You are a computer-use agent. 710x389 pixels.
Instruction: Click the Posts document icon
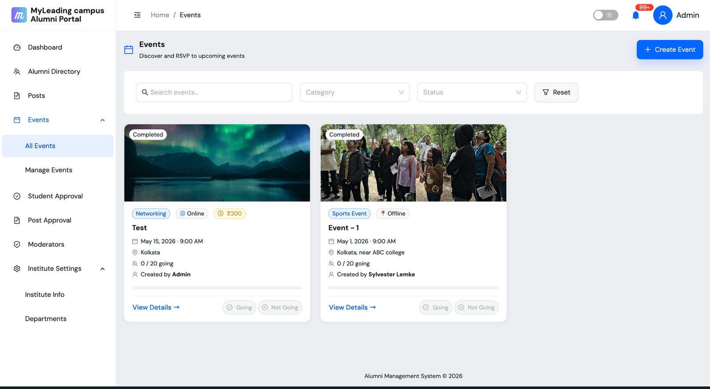point(17,96)
